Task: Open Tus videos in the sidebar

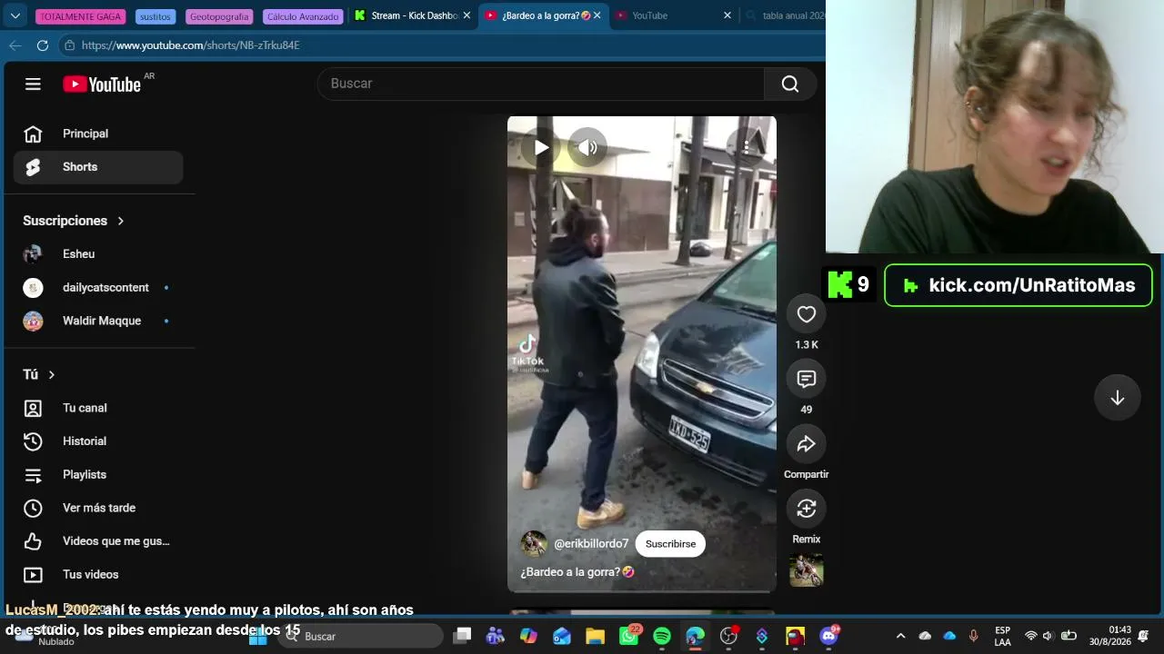Action: [x=98, y=575]
